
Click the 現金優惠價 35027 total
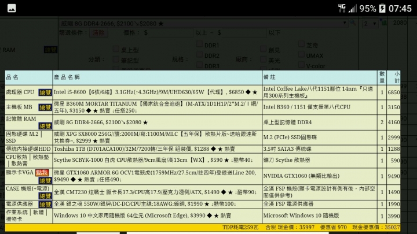[x=376, y=228]
